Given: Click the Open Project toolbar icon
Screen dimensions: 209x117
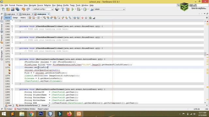Looking at the screenshot, I should (13, 9).
